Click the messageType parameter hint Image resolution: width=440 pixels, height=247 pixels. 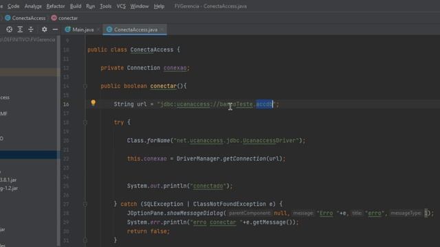[406, 213]
